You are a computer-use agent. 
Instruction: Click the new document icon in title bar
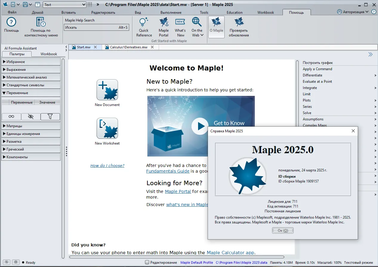[x=13, y=4]
